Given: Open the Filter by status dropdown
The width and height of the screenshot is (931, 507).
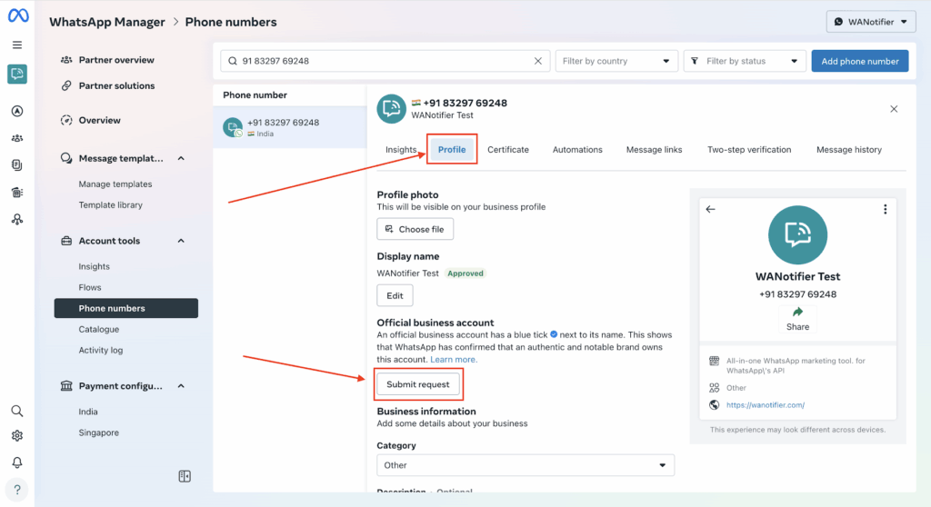Looking at the screenshot, I should tap(745, 61).
